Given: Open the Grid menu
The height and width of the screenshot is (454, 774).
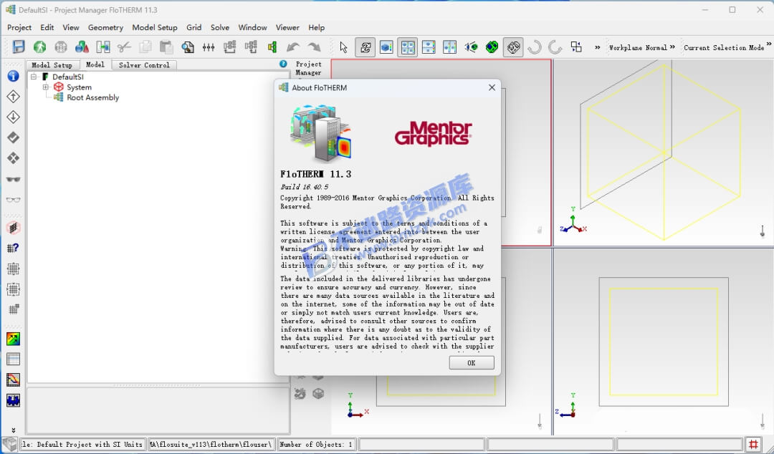Looking at the screenshot, I should (x=194, y=28).
